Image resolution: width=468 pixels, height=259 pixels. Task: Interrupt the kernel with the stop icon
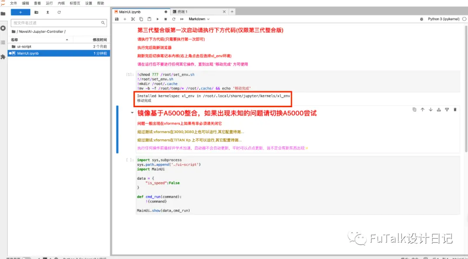(166, 19)
